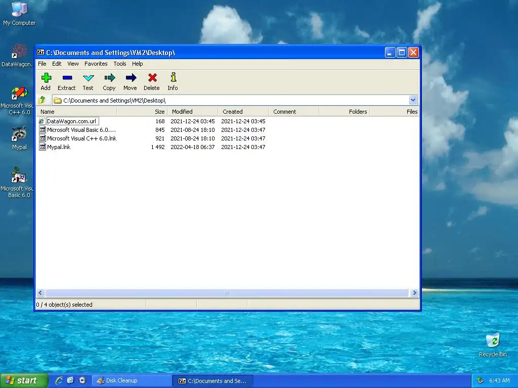This screenshot has height=388, width=518.
Task: Click created date 2021-12-24 03:45
Action: (243, 121)
